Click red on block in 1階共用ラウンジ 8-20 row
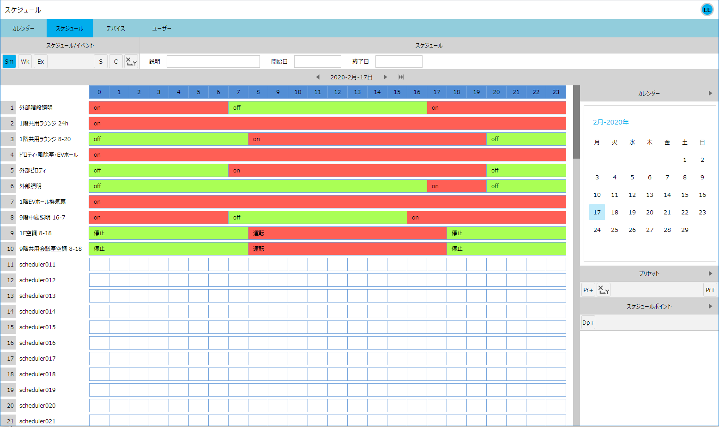Screen dimensions: 719x427 367,139
